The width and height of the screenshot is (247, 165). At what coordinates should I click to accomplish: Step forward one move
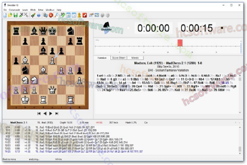click(51, 113)
